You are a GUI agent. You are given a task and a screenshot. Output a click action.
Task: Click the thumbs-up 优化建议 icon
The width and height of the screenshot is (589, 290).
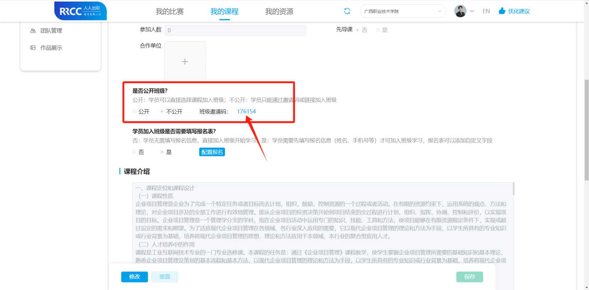point(502,11)
